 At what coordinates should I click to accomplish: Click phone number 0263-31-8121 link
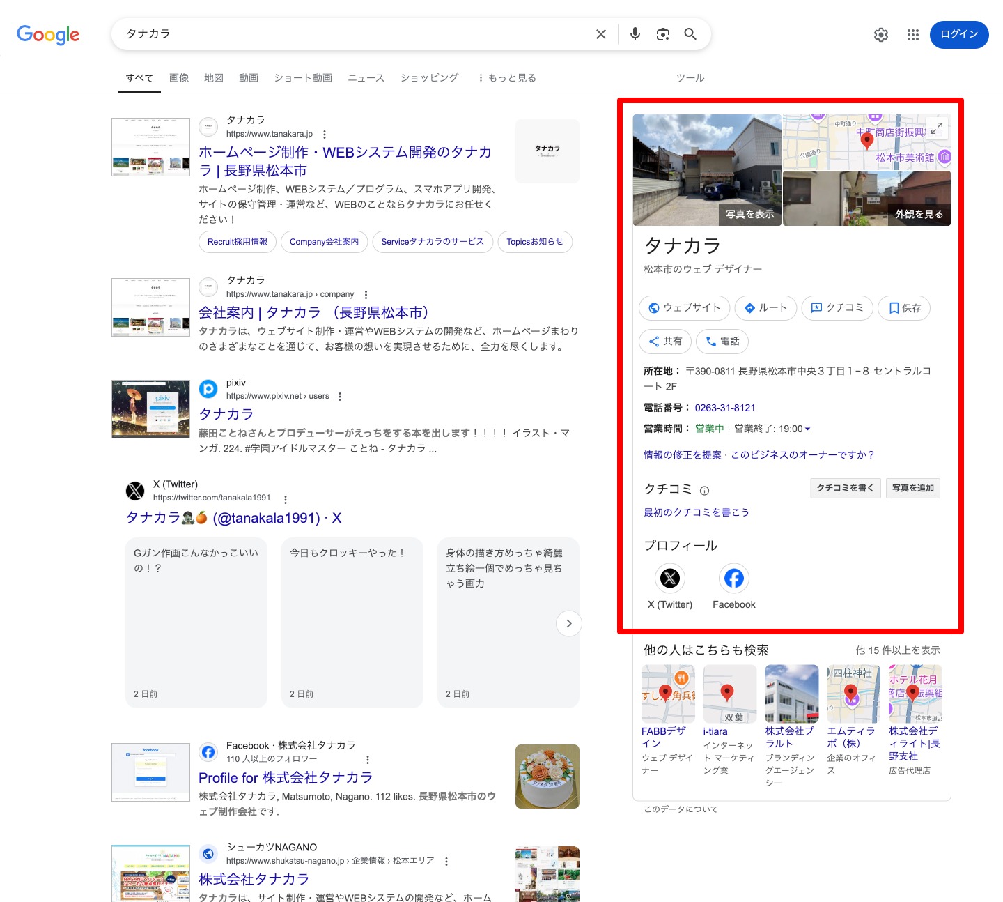725,408
